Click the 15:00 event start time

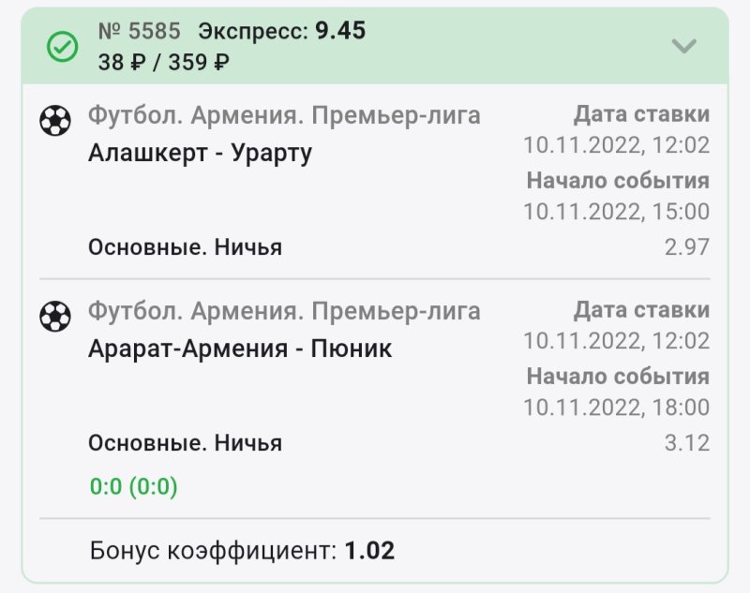coord(616,212)
